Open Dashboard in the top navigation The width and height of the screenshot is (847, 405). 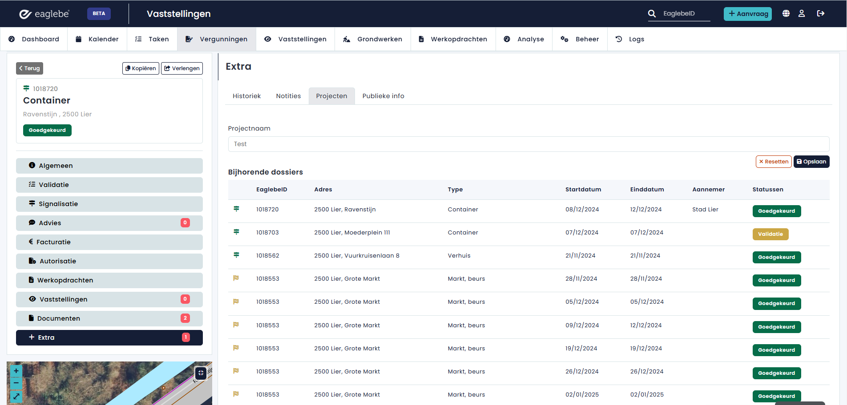[x=34, y=39]
